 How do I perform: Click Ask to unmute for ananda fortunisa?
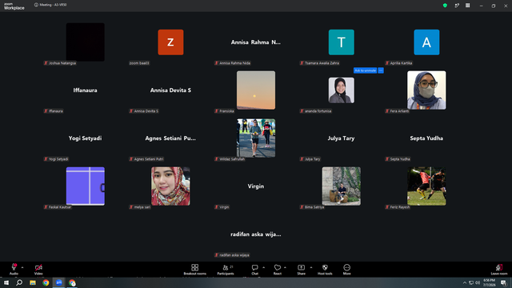click(x=365, y=70)
